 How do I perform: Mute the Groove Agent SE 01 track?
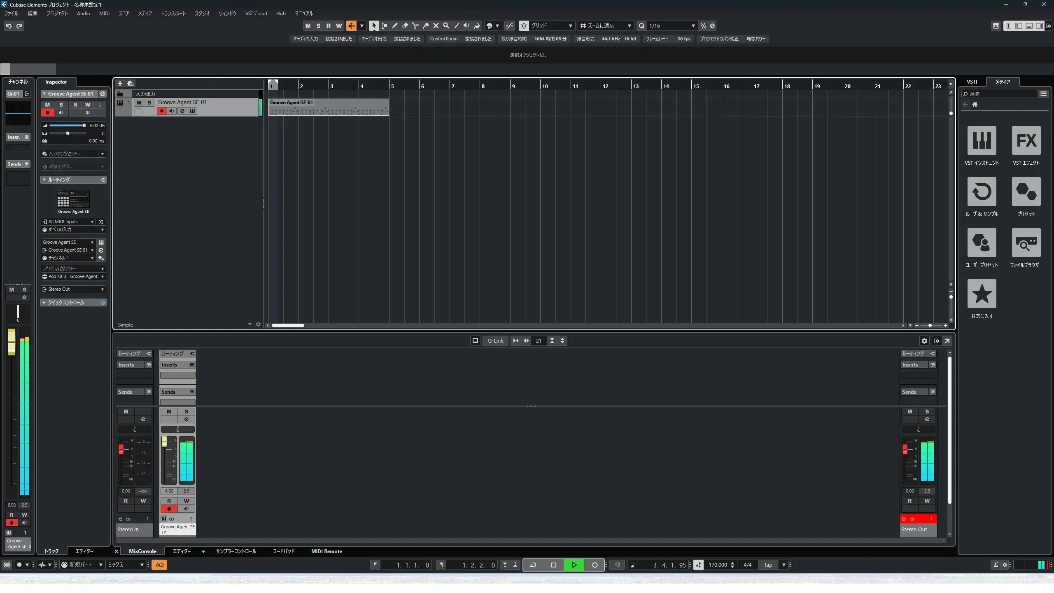pos(139,103)
